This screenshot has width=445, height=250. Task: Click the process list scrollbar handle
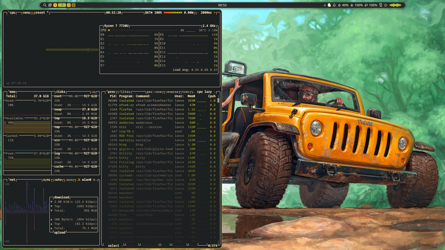(218, 101)
